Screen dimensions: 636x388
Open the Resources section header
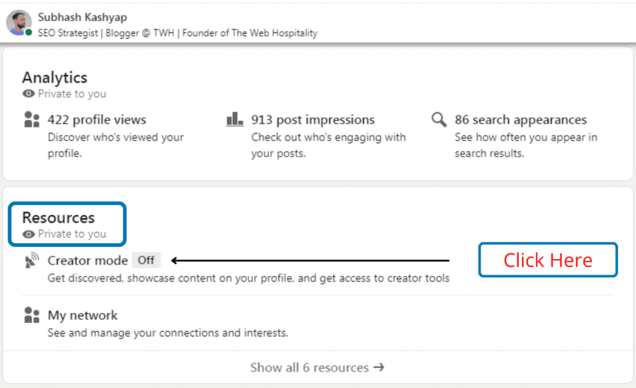[x=58, y=218]
